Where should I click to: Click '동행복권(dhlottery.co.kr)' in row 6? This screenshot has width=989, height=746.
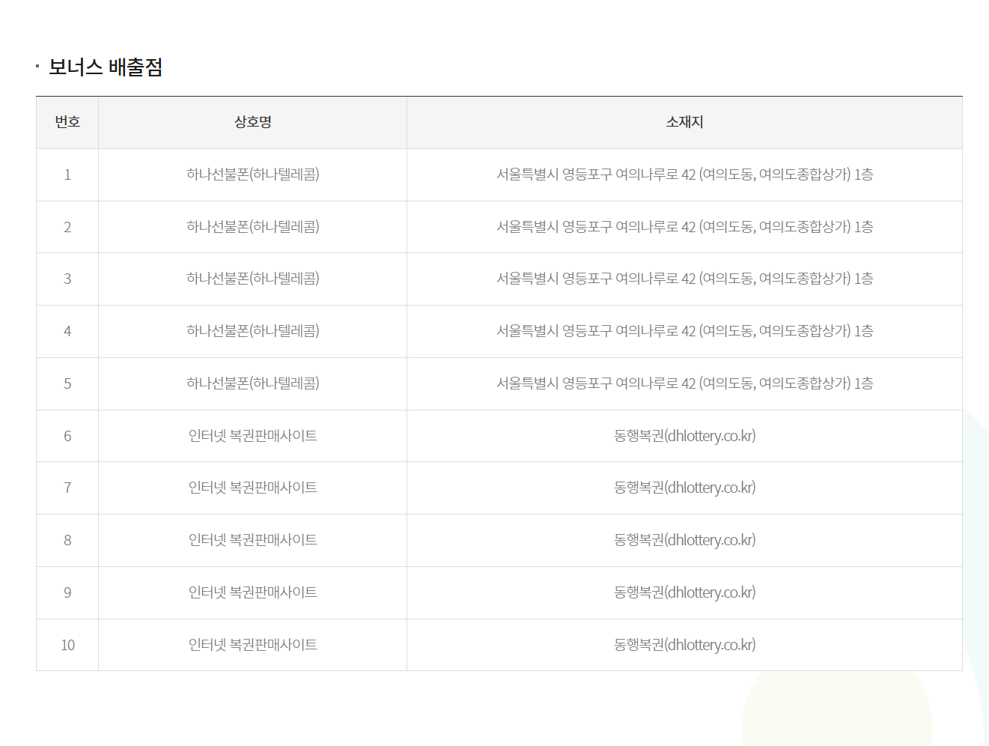click(685, 436)
